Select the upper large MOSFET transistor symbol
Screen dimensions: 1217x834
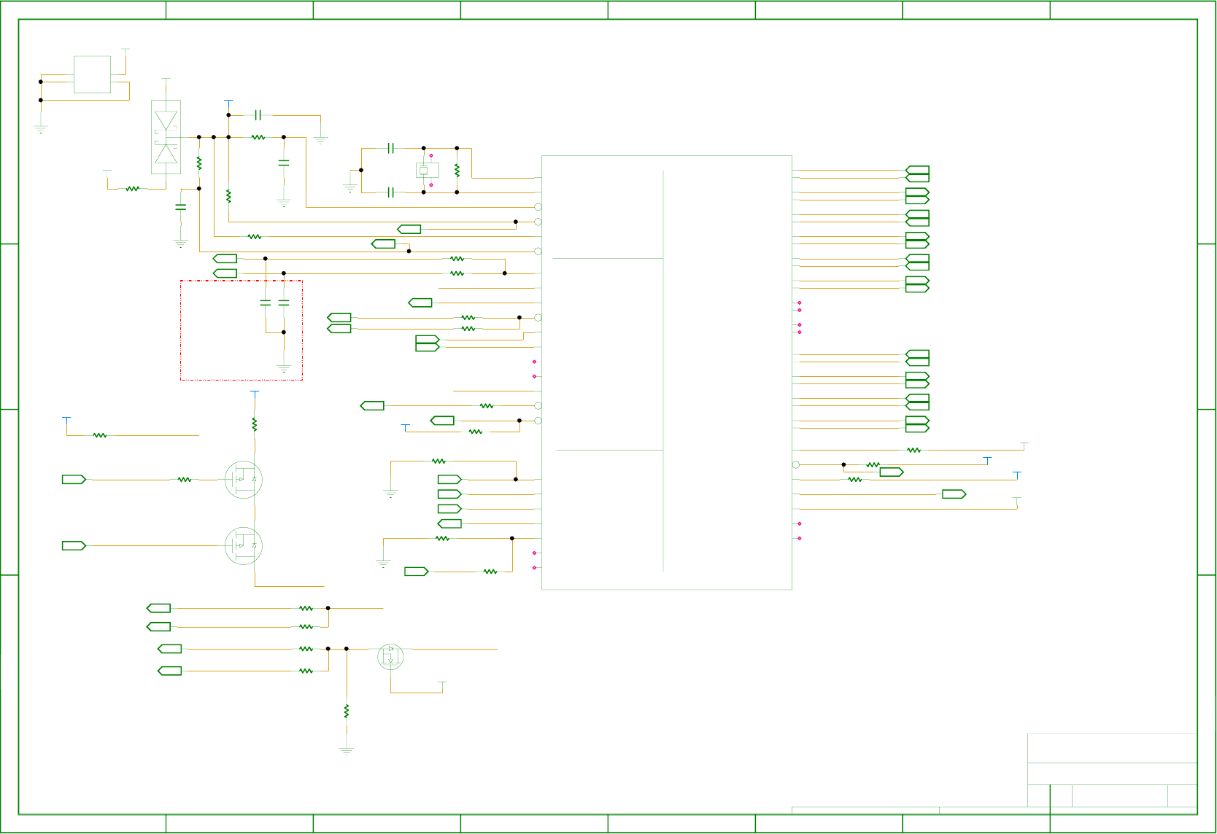[x=244, y=479]
